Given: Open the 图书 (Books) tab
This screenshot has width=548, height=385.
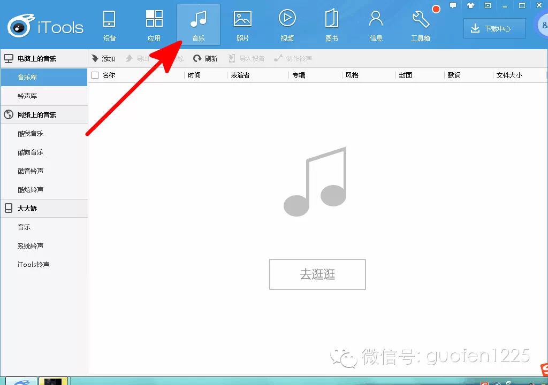Looking at the screenshot, I should [331, 25].
